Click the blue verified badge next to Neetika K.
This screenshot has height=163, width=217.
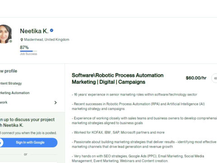click(52, 30)
